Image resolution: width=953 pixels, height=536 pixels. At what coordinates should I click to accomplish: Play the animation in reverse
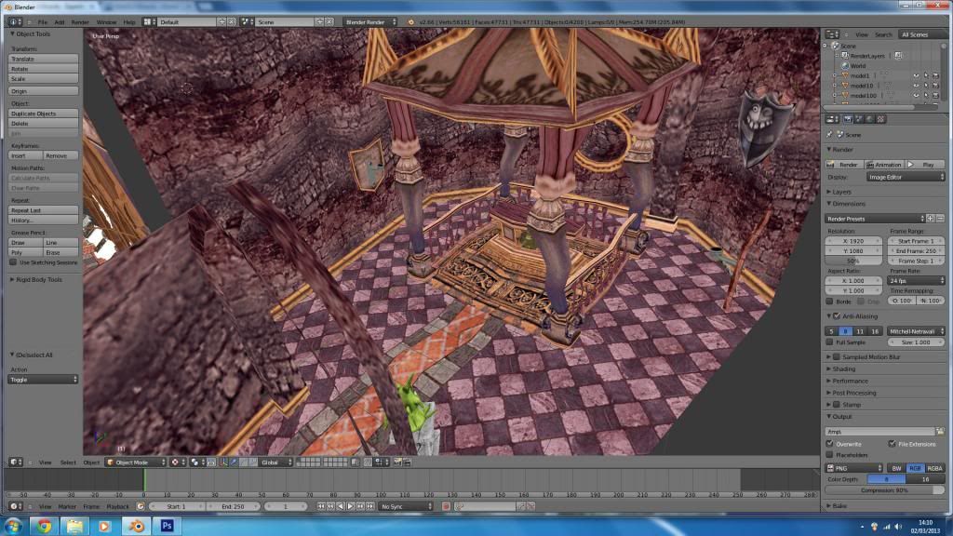(341, 506)
